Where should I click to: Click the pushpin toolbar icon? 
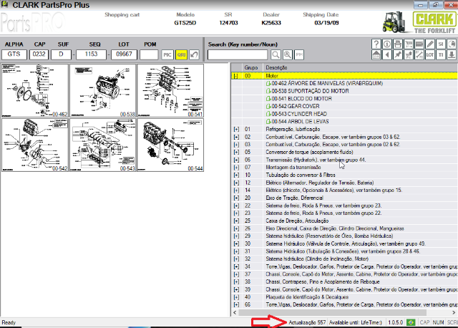398,54
